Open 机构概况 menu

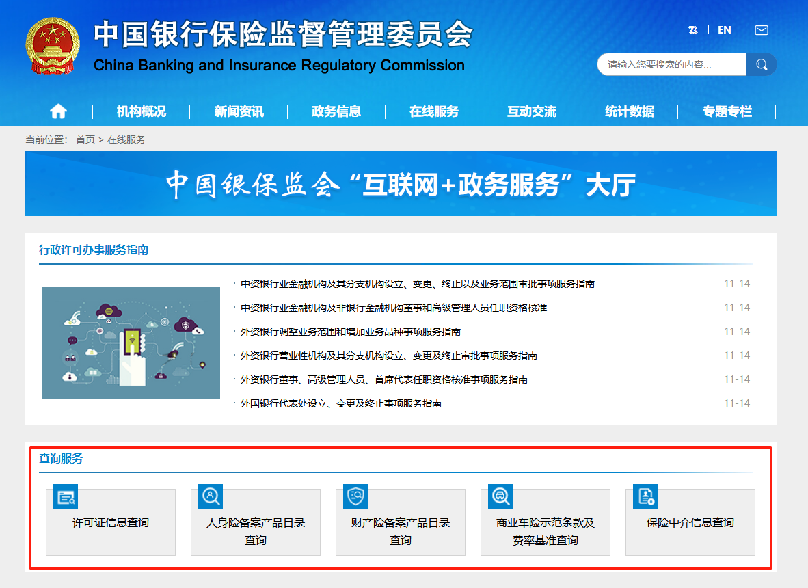(x=142, y=111)
